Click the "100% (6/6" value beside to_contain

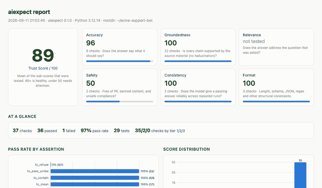(147, 178)
